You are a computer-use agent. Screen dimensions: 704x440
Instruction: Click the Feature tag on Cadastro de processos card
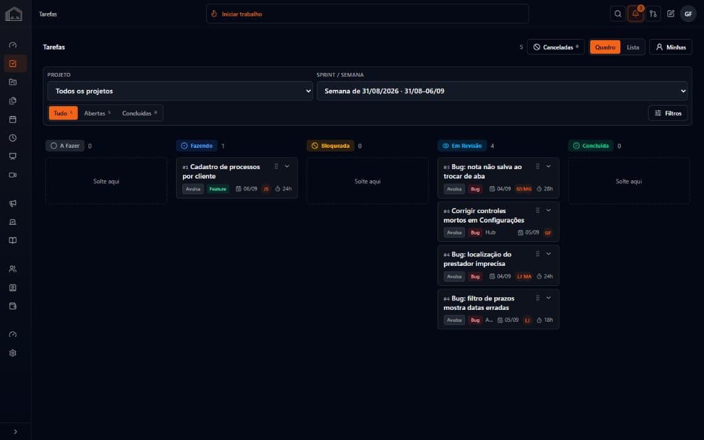pos(217,189)
